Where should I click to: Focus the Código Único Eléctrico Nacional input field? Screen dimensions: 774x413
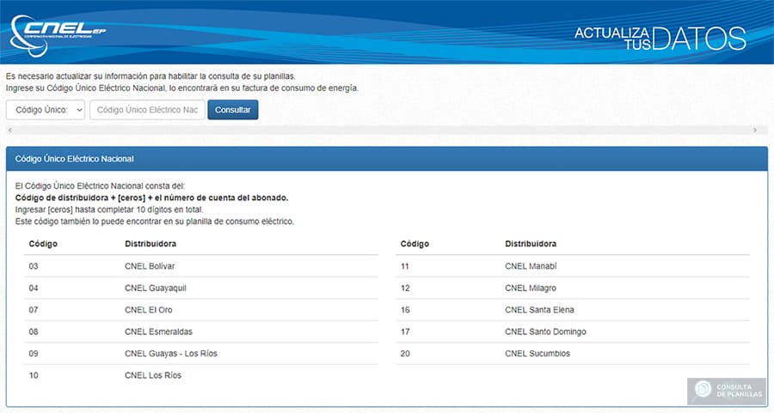tap(147, 110)
